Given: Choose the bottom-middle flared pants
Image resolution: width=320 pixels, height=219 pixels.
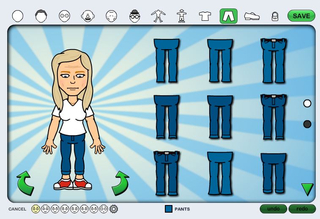Looking at the screenshot, I should coord(220,173).
